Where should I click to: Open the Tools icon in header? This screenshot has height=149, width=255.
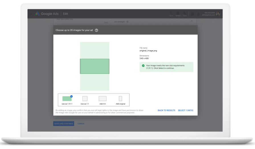pyautogui.click(x=185, y=13)
